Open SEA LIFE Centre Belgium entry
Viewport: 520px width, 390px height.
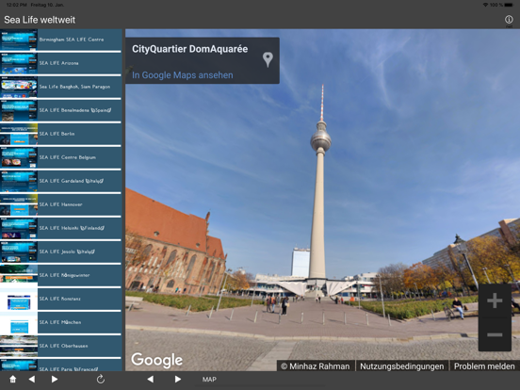(x=60, y=157)
